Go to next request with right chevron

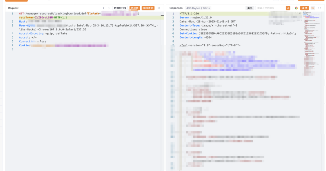click(x=109, y=8)
